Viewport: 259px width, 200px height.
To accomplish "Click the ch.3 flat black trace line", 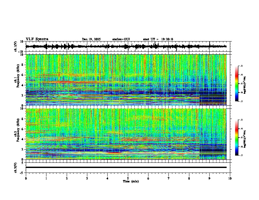I will (126, 167).
